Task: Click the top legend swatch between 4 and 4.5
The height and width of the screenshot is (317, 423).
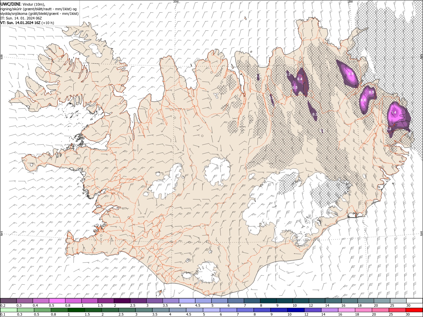Action: click(x=187, y=301)
